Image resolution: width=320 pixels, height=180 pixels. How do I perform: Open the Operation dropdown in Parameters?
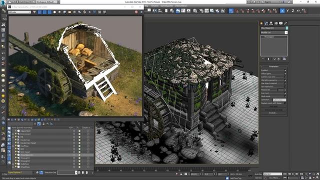[279, 100]
